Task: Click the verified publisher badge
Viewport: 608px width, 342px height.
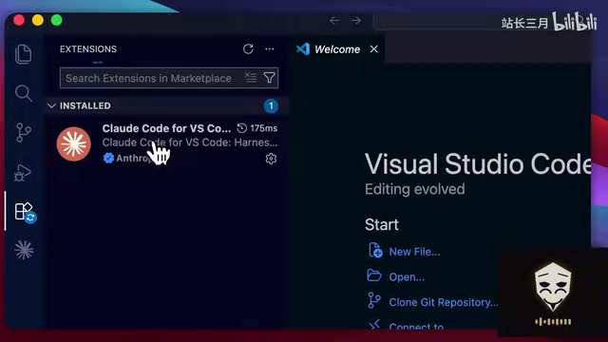Action: click(x=108, y=158)
